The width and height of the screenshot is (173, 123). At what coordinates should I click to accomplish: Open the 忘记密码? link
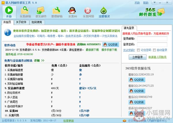[129, 50]
